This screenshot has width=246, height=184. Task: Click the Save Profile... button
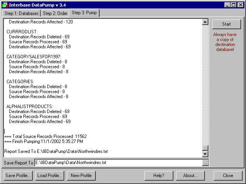(18, 176)
